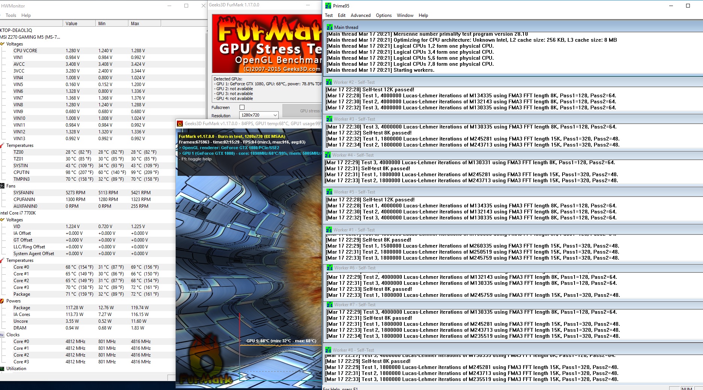703x390 pixels.
Task: Open the Advanced menu in Prime95
Action: coord(361,15)
